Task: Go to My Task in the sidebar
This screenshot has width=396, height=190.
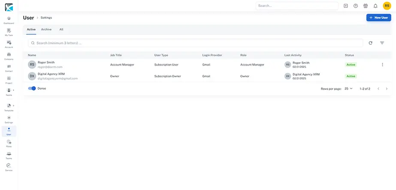Action: [9, 32]
